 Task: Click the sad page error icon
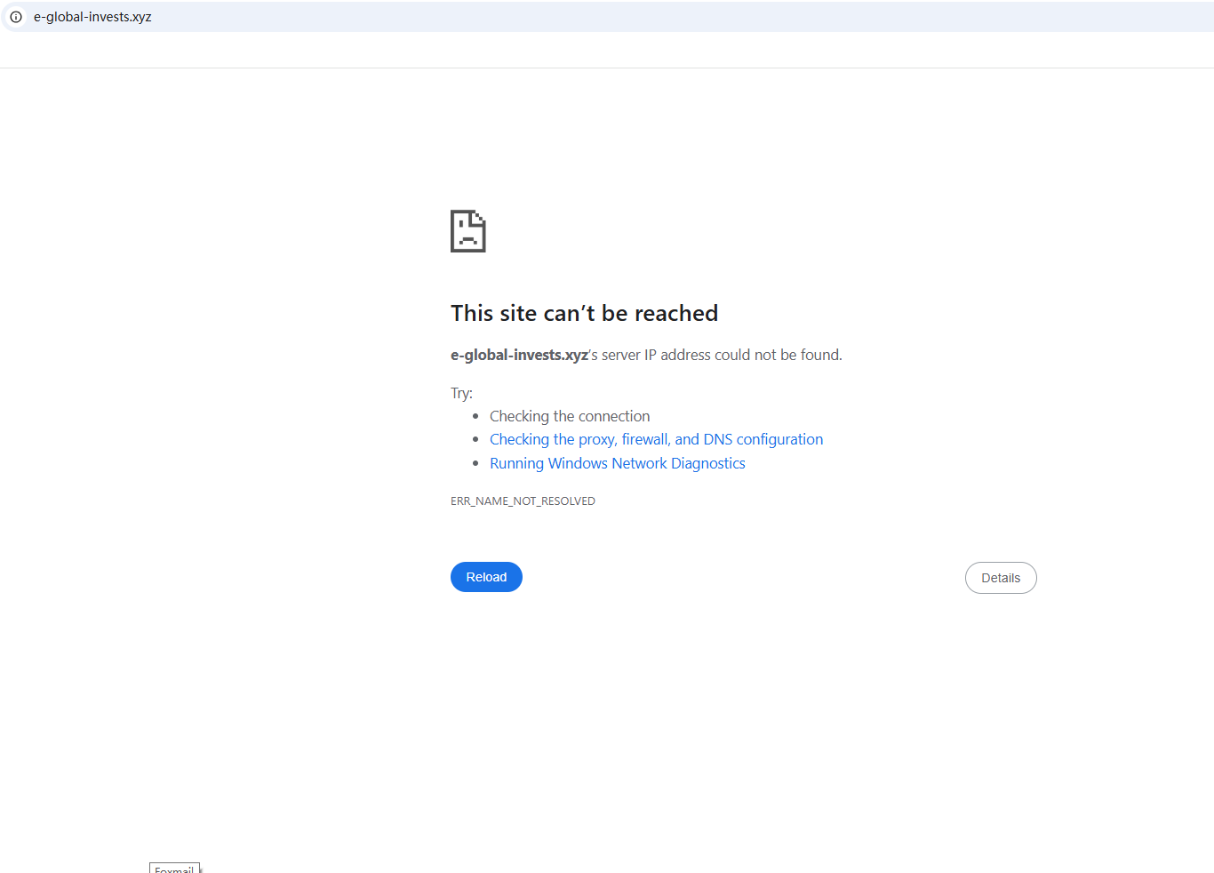tap(468, 231)
